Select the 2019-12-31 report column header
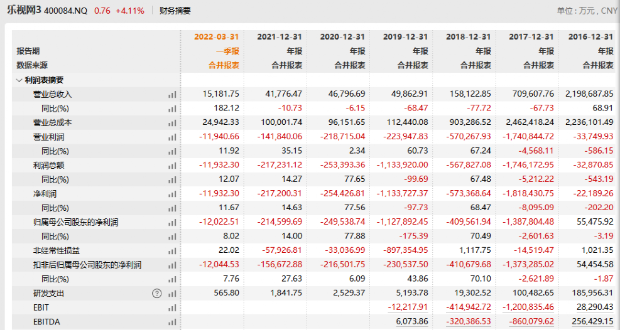Screen dimensions: 620x330 pyautogui.click(x=405, y=37)
